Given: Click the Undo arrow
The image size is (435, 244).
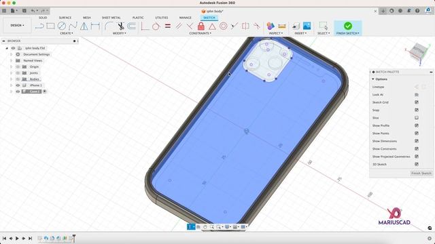Looking at the screenshot, I should tap(33, 11).
